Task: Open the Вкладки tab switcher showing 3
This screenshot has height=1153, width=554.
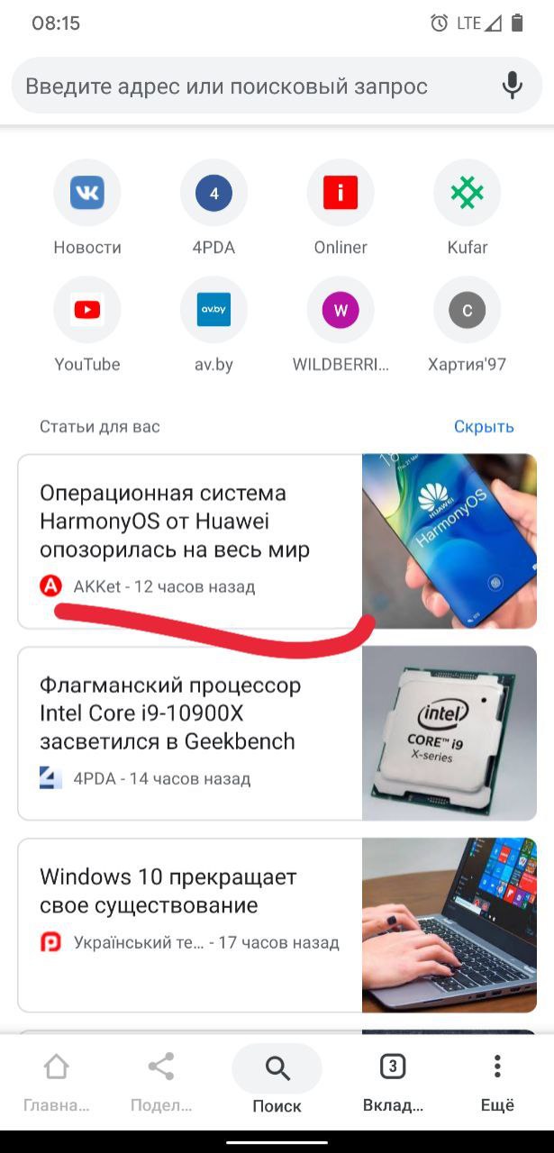Action: pyautogui.click(x=392, y=1084)
